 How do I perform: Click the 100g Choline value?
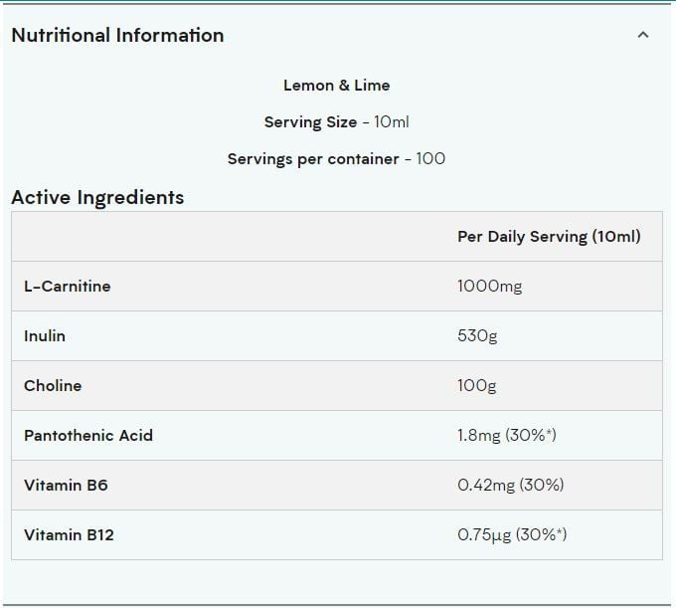coord(477,385)
